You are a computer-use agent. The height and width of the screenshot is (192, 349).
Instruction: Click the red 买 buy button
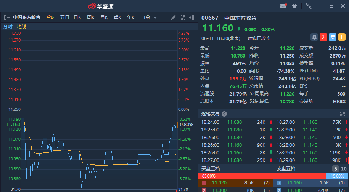tap(323, 37)
